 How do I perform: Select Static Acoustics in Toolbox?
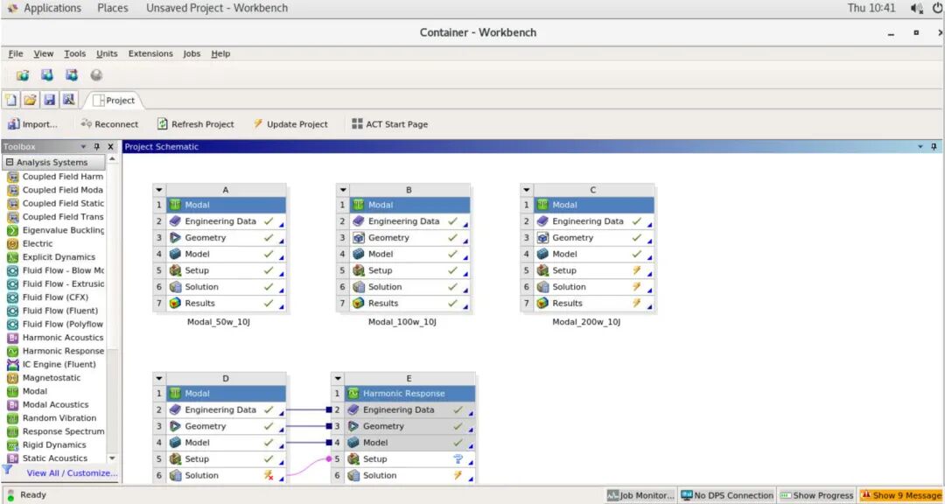[55, 458]
